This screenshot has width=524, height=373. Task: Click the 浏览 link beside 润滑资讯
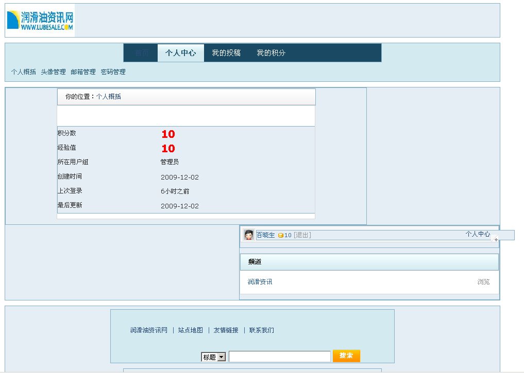pos(484,281)
